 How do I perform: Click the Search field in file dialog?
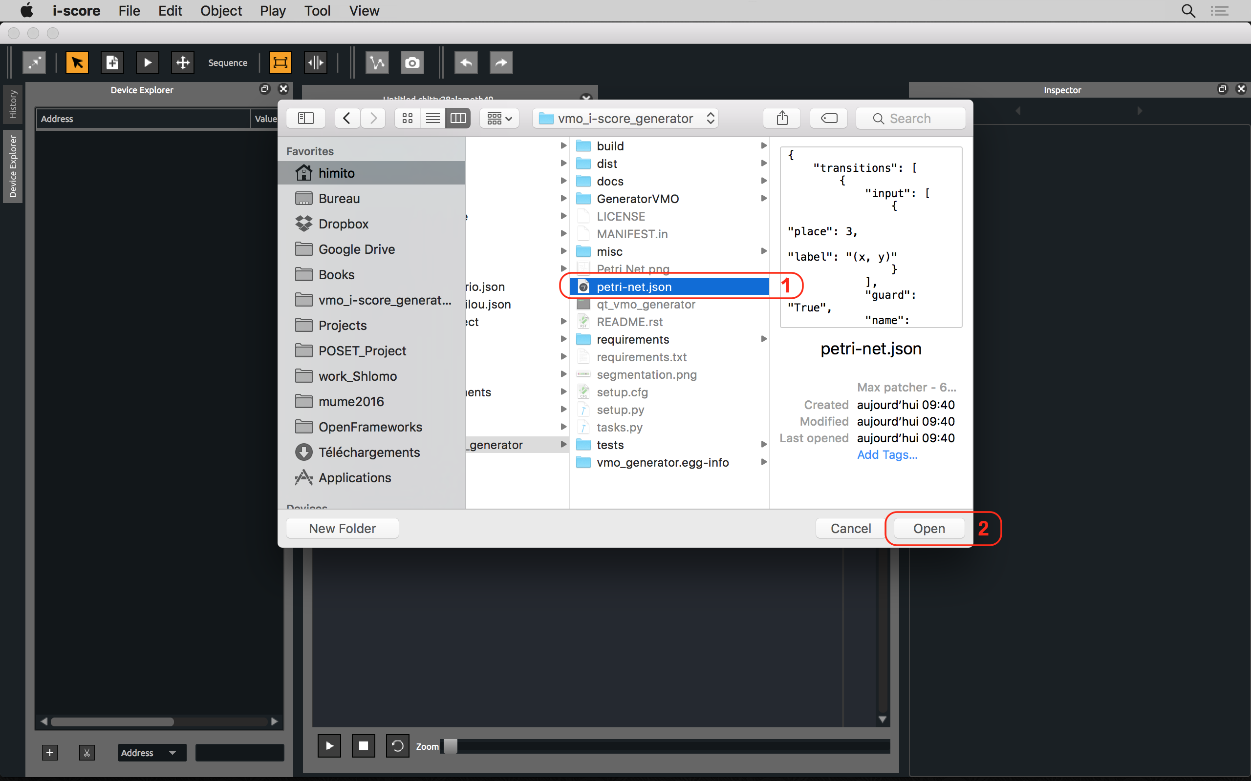coord(910,118)
